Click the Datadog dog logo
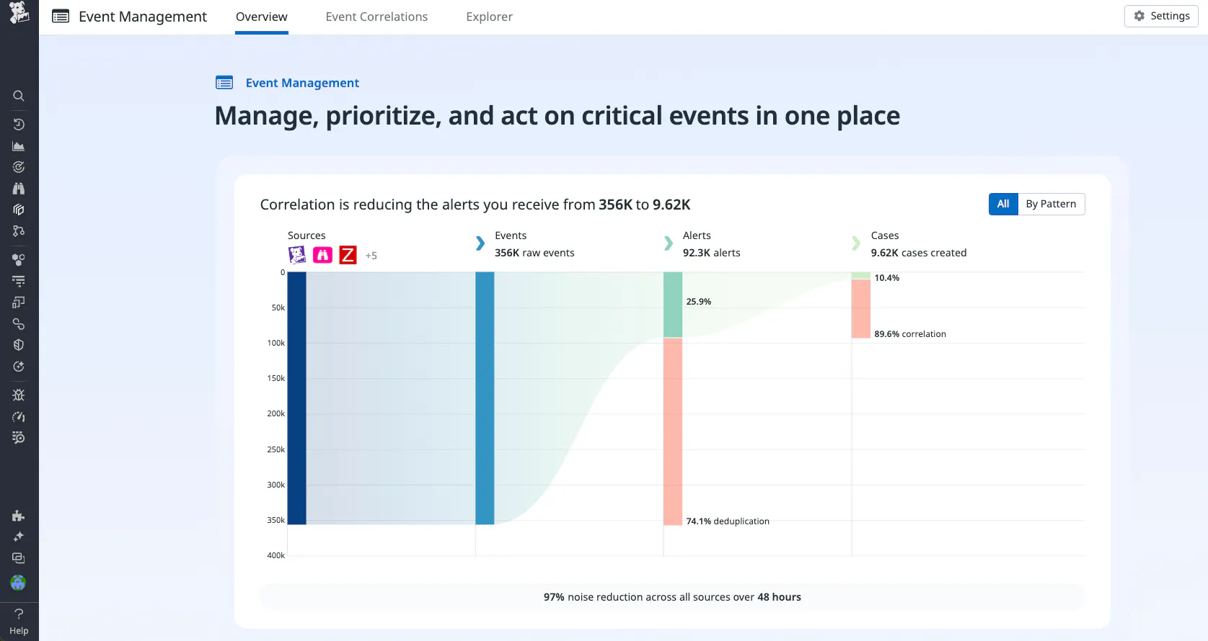Screen dimensions: 1208x641 point(19,13)
